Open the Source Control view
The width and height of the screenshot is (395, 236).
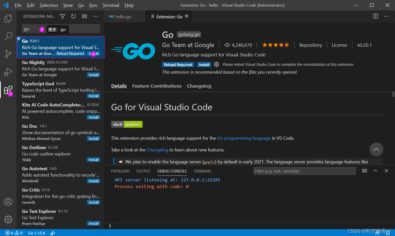[8, 54]
